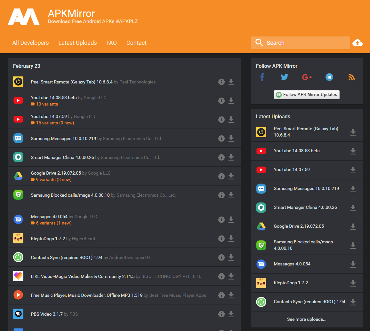Click the Google Drive thumbnail in sidebar
Viewport: 370px width, 331px height.
click(261, 226)
